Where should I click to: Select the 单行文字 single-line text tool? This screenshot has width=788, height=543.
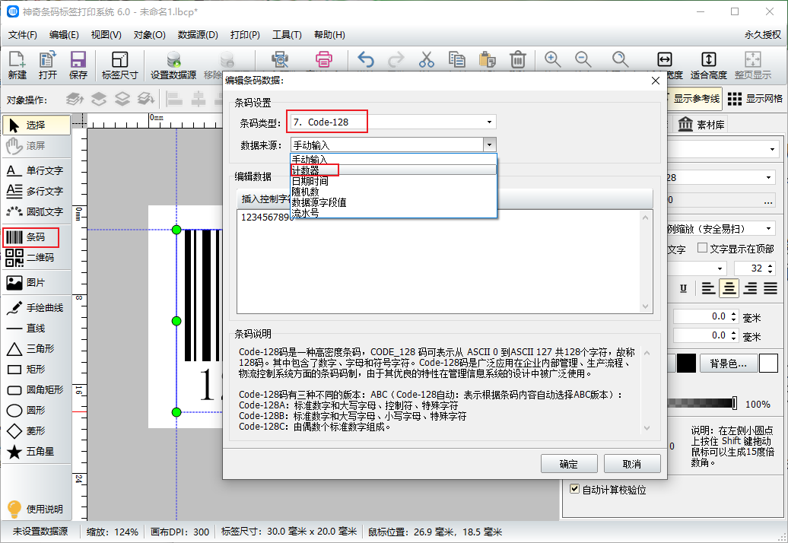coord(37,171)
